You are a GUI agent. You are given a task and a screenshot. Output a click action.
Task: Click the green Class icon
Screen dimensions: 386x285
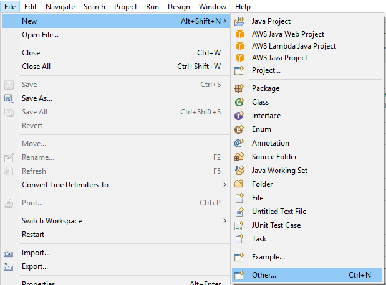(x=239, y=102)
